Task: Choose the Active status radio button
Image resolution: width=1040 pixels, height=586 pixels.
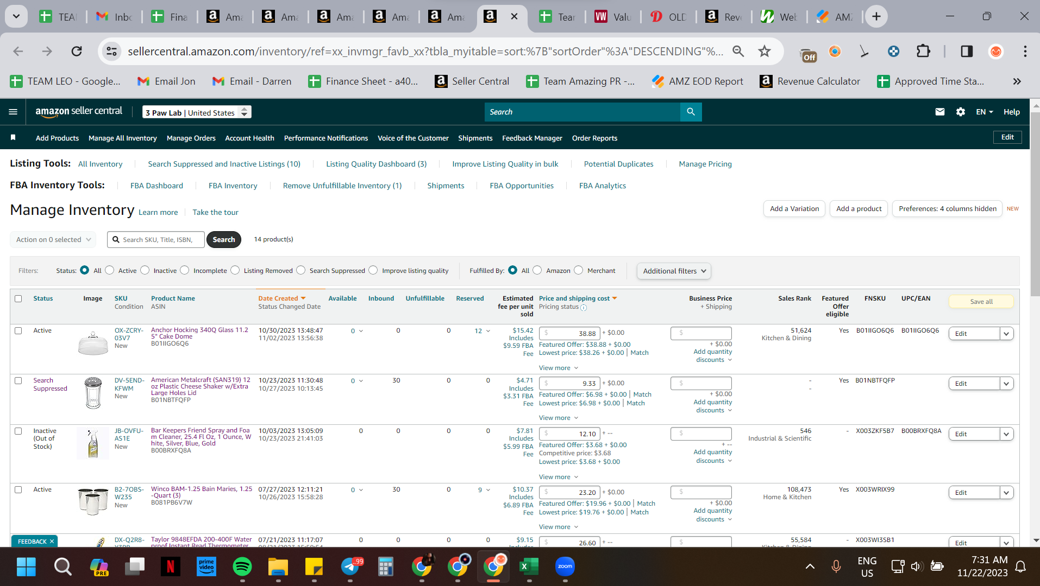Action: pyautogui.click(x=110, y=270)
